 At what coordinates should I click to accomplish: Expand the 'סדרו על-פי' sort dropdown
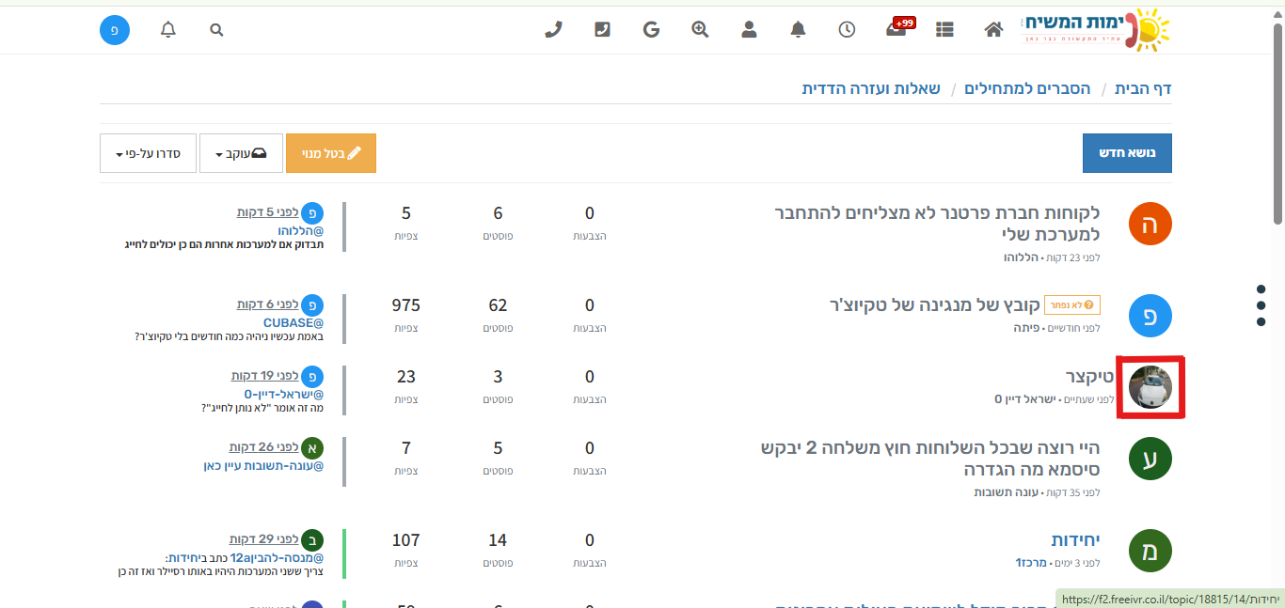tap(147, 153)
